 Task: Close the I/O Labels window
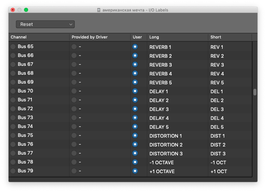[13, 10]
